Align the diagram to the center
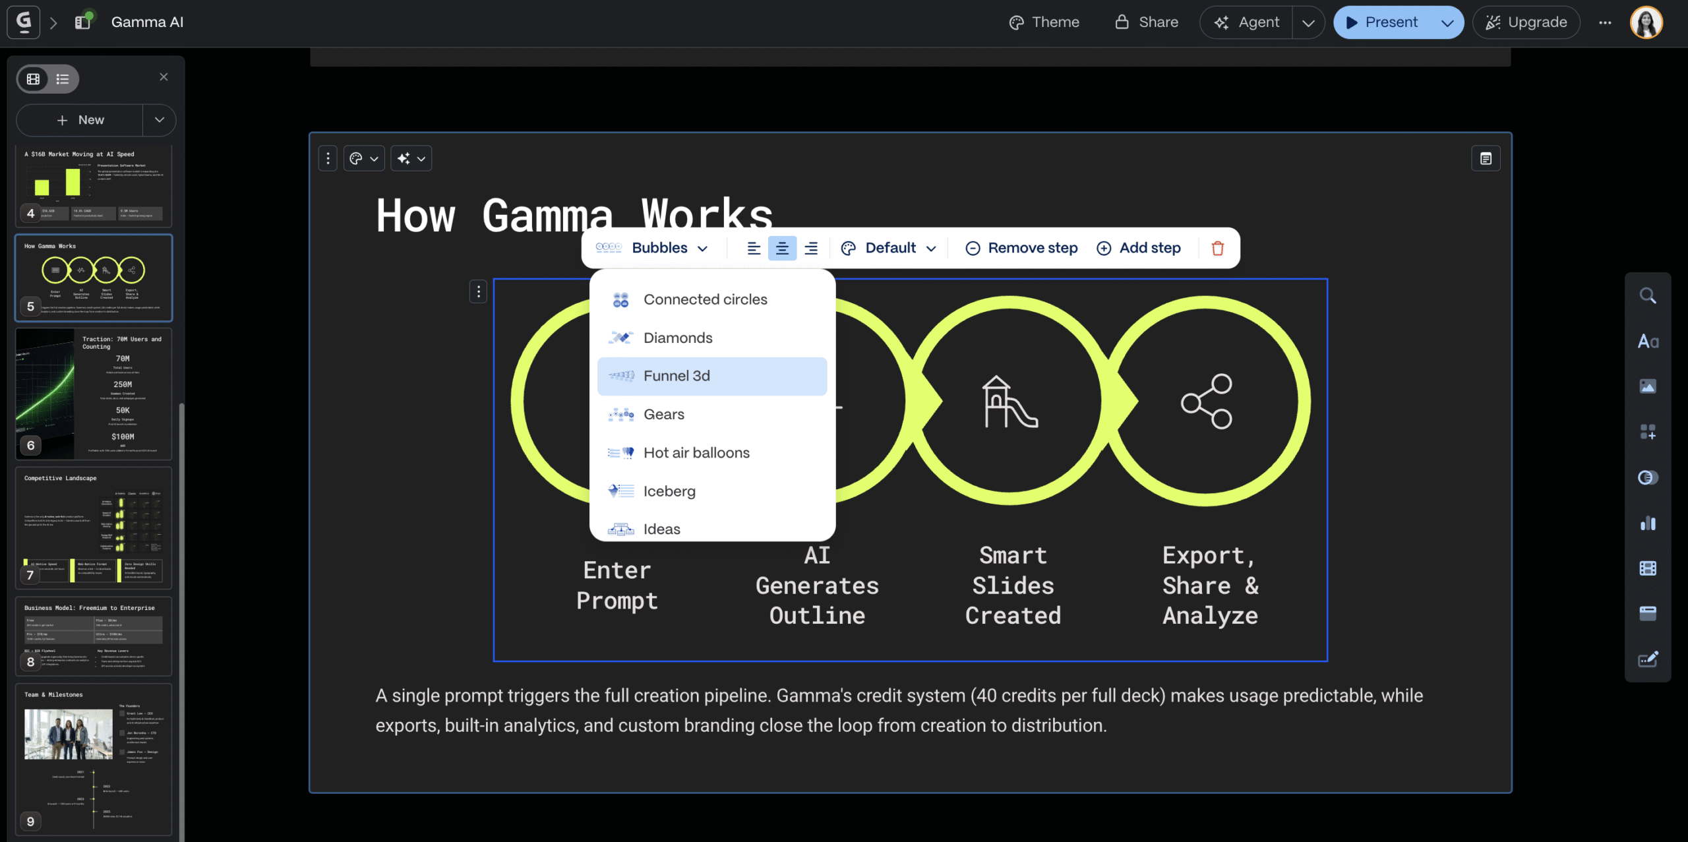The image size is (1688, 842). click(782, 248)
